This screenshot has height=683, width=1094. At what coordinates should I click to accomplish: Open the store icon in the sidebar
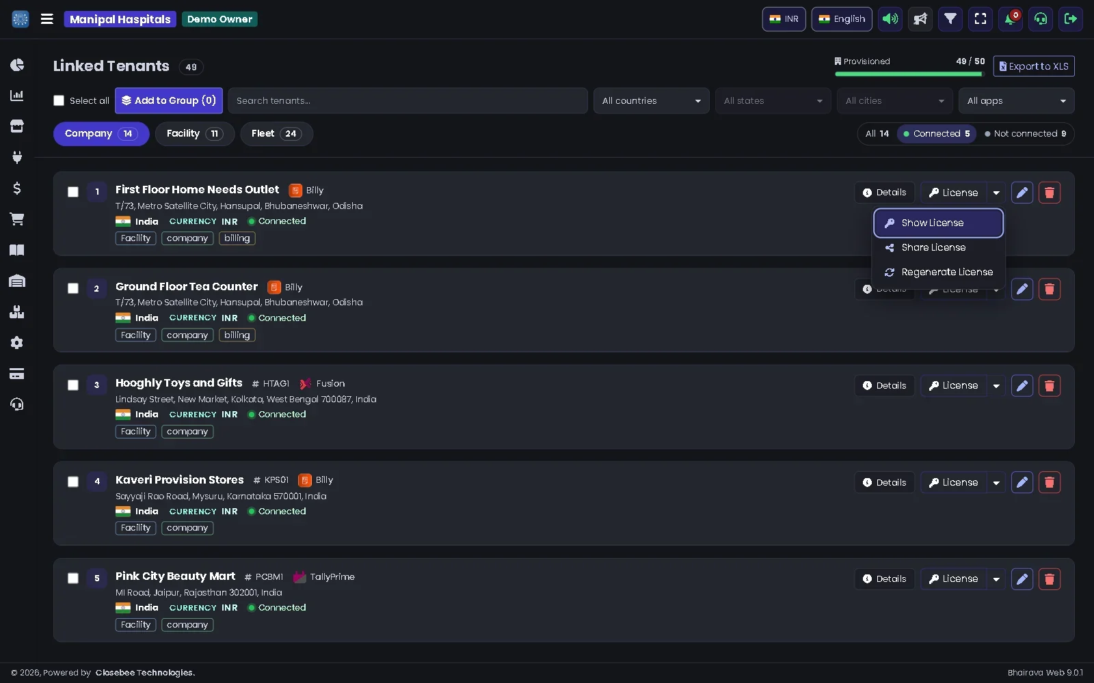click(17, 126)
